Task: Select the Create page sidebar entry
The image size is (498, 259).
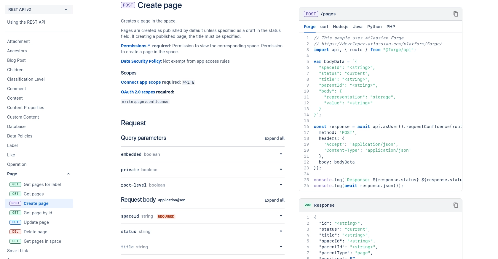Action: coord(39,203)
